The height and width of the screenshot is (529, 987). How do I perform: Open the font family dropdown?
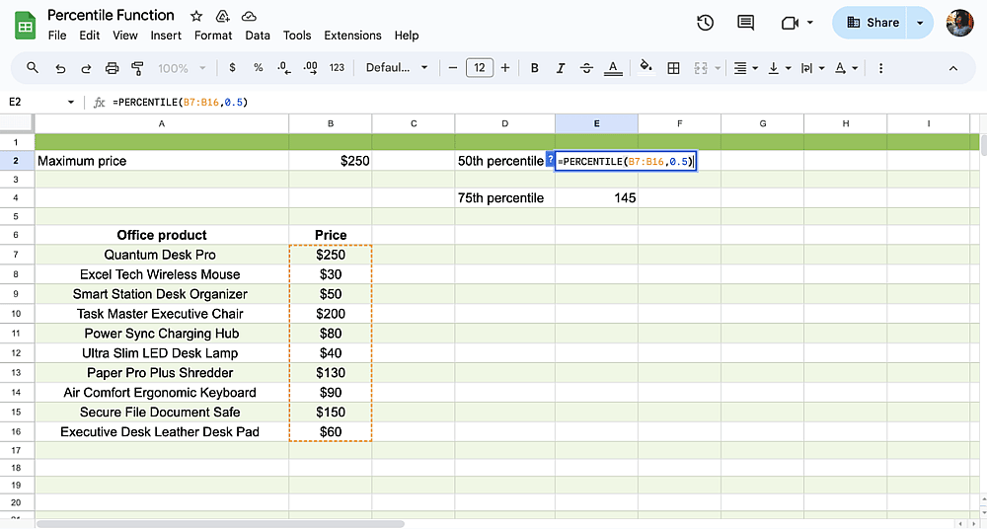397,67
